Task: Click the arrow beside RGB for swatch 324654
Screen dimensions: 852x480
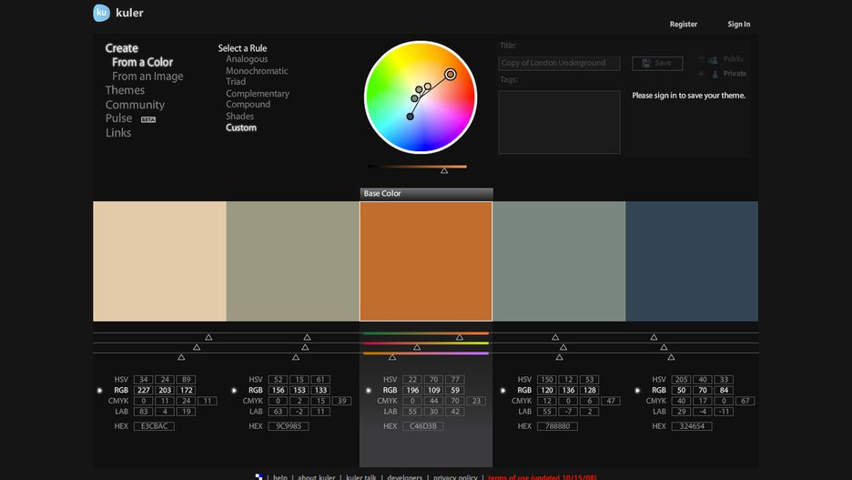Action: (x=636, y=391)
